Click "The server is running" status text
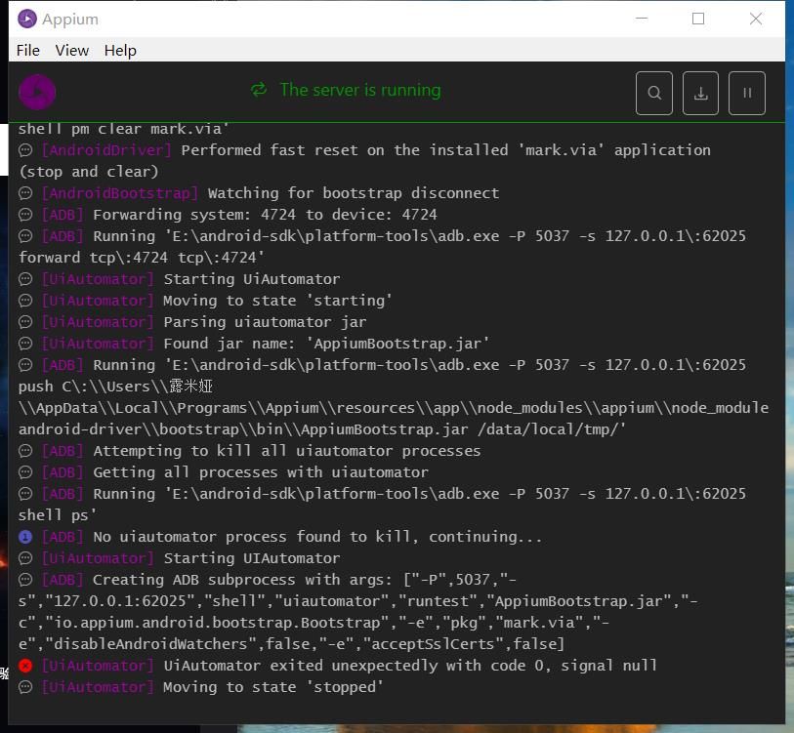 pyautogui.click(x=359, y=90)
